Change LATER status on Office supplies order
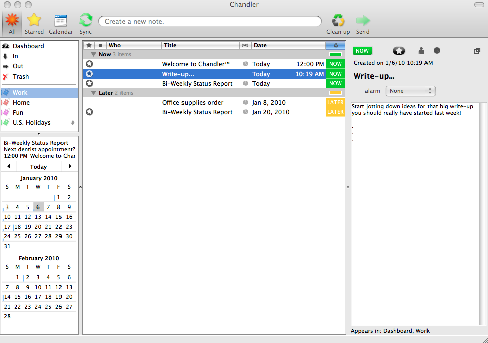The height and width of the screenshot is (343, 488). (x=336, y=102)
